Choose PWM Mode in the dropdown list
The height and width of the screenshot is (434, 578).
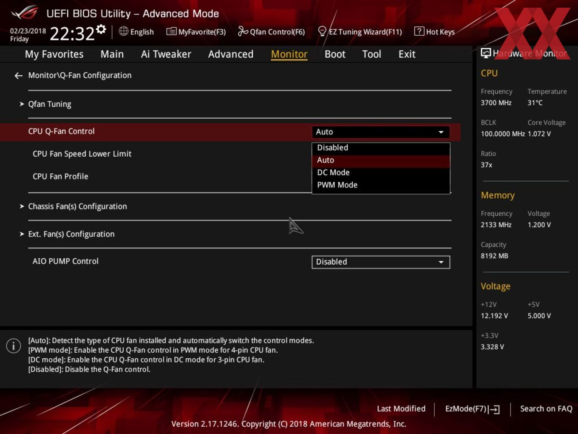[x=381, y=185]
